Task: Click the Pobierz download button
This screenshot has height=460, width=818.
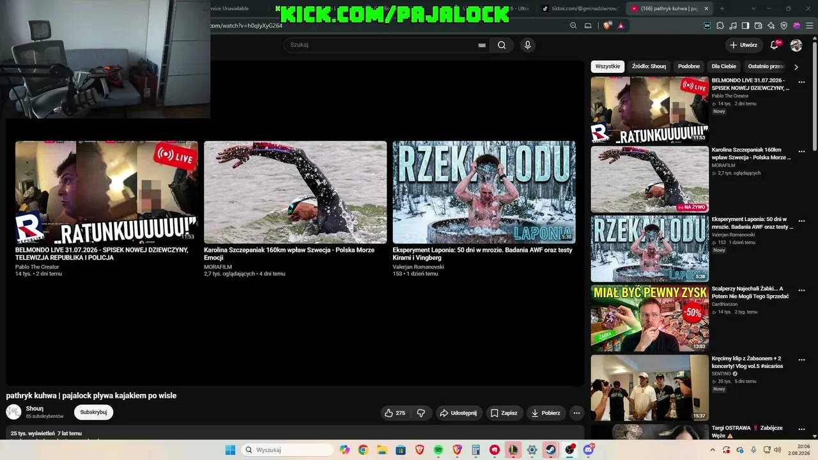Action: pyautogui.click(x=546, y=413)
